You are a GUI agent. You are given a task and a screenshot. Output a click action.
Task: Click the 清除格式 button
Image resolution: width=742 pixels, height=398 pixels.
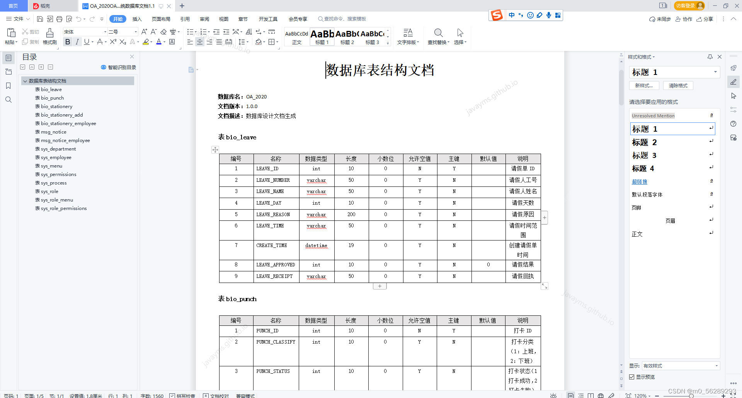tap(678, 86)
